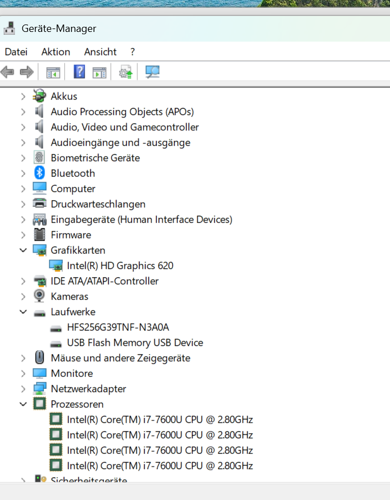The image size is (390, 500).
Task: Expand the Akkus category
Action: click(23, 96)
